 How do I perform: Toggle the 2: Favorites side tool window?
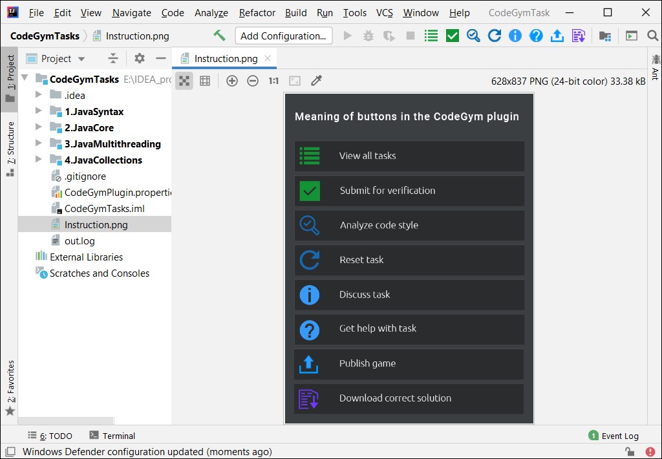(x=10, y=388)
